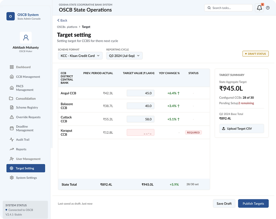Open the Reporting Cycle dropdown
This screenshot has width=276, height=219.
pyautogui.click(x=124, y=56)
